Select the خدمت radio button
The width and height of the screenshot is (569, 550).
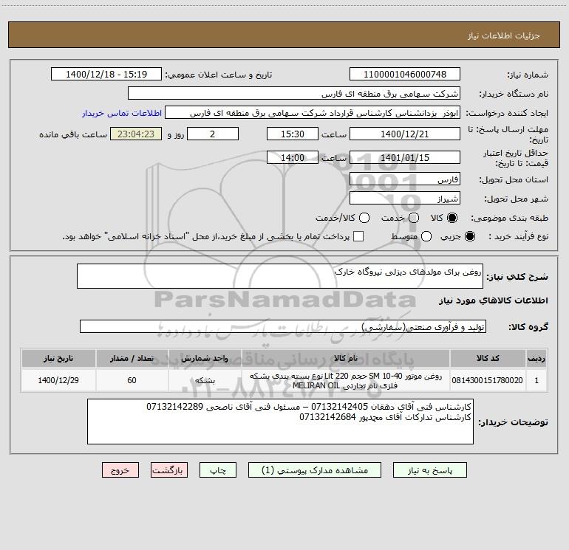[414, 218]
